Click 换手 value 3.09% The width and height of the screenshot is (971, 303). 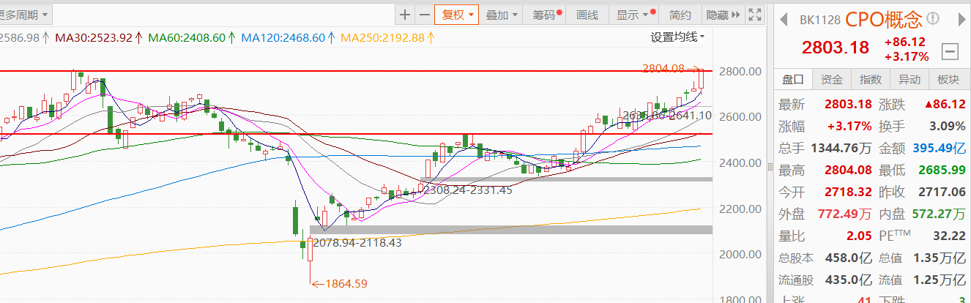click(948, 126)
